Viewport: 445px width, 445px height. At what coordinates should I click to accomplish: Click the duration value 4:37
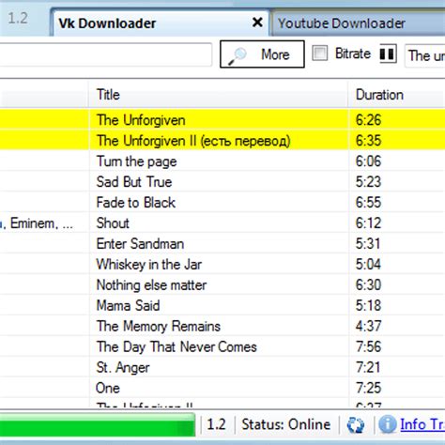(368, 326)
